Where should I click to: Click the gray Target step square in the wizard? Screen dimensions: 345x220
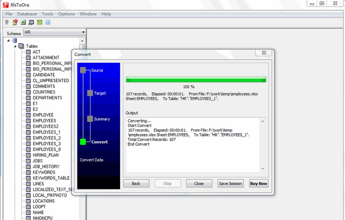(x=90, y=93)
